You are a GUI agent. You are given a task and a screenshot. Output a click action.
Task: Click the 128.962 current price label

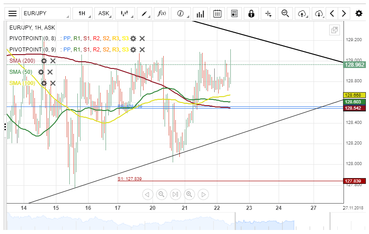pyautogui.click(x=354, y=65)
